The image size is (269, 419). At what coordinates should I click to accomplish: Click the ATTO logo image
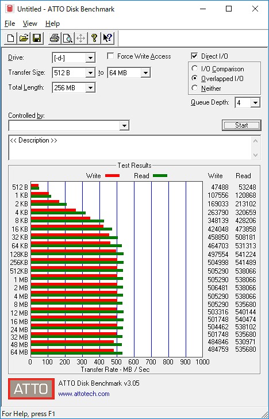click(31, 389)
